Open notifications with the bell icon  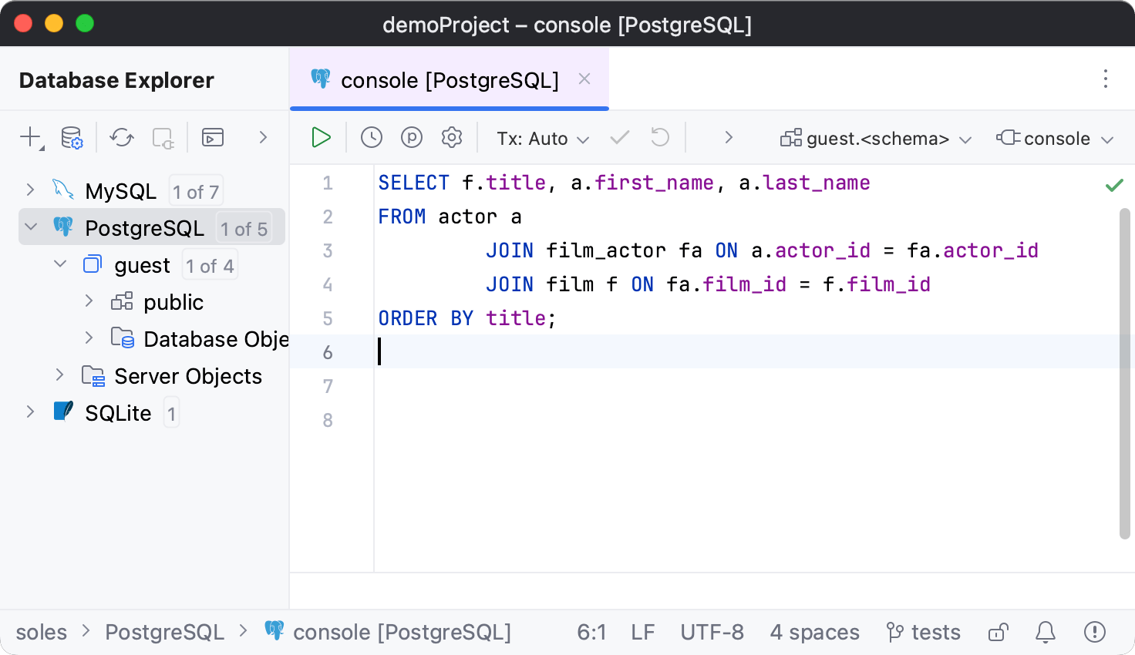(x=1045, y=632)
